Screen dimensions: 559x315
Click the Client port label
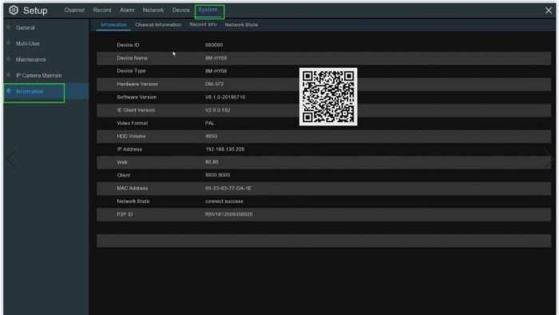pyautogui.click(x=123, y=175)
